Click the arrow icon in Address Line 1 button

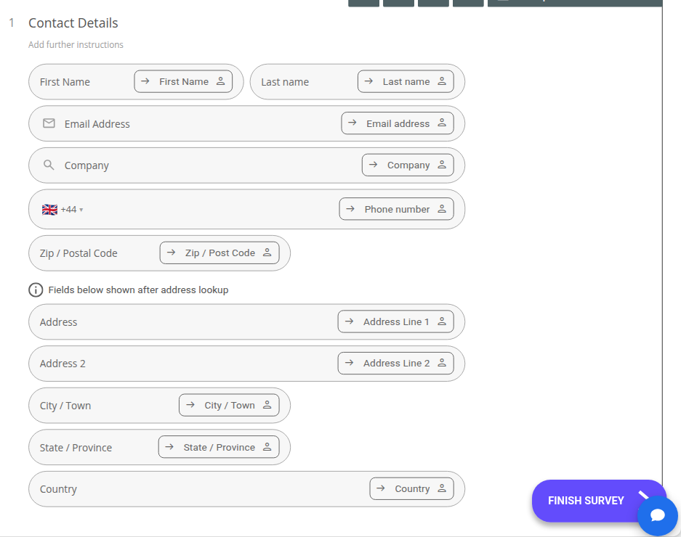pos(349,321)
